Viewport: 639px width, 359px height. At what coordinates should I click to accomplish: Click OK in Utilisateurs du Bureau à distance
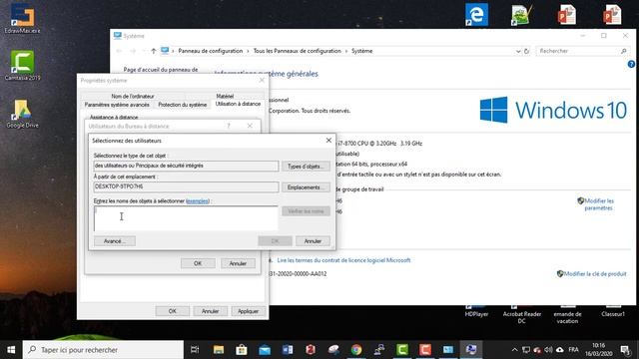coord(198,263)
